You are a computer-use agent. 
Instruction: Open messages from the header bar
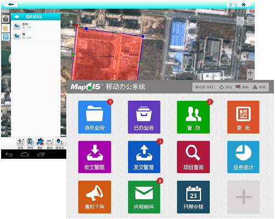point(242,87)
